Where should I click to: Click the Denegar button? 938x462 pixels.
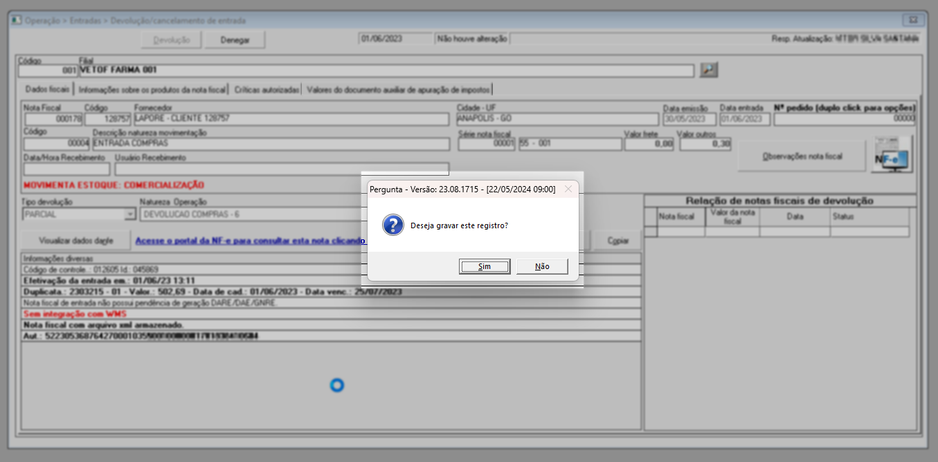click(x=235, y=40)
